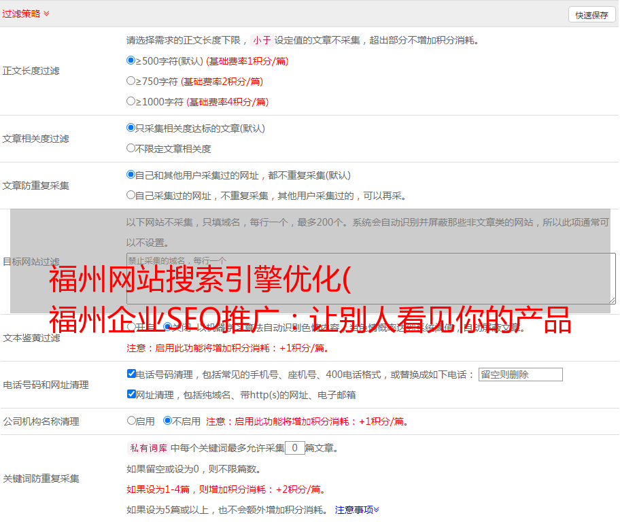
Task: Expand the 过滤策略 section header
Action: pos(26,14)
